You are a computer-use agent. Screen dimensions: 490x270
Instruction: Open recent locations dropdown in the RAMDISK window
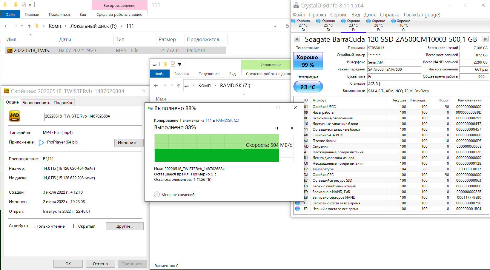(172, 85)
